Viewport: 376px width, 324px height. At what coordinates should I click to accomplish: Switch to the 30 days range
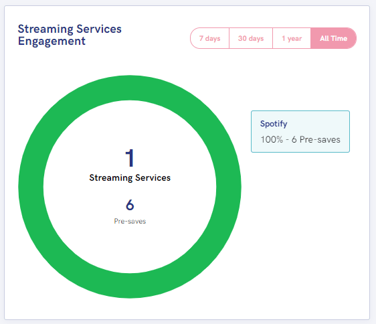tap(251, 38)
